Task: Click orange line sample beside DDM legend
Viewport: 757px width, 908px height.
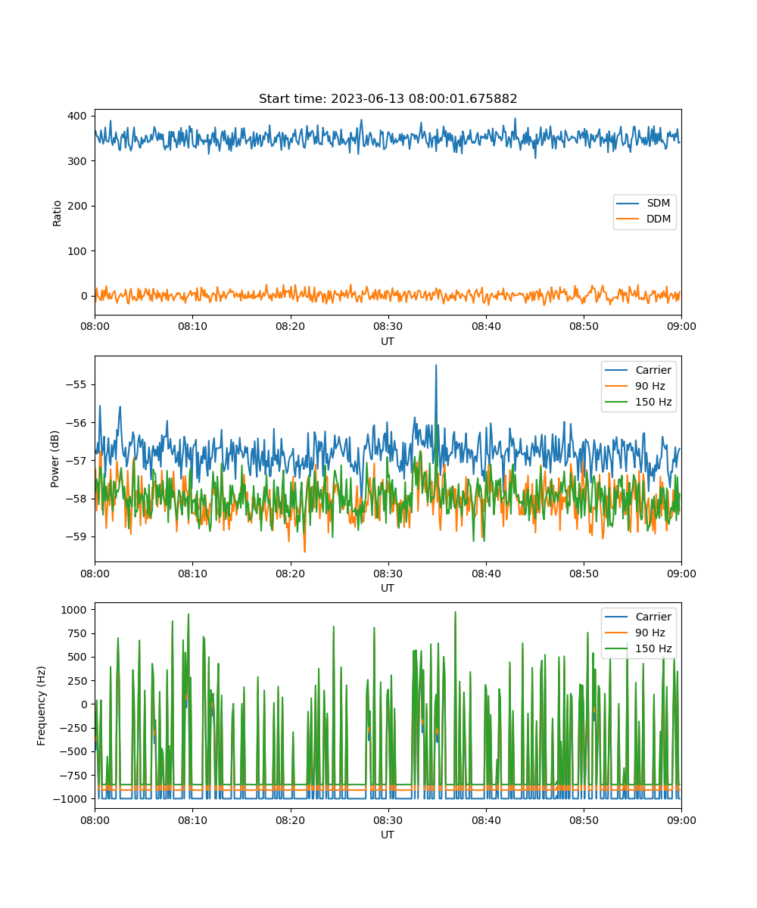Action: pos(629,220)
